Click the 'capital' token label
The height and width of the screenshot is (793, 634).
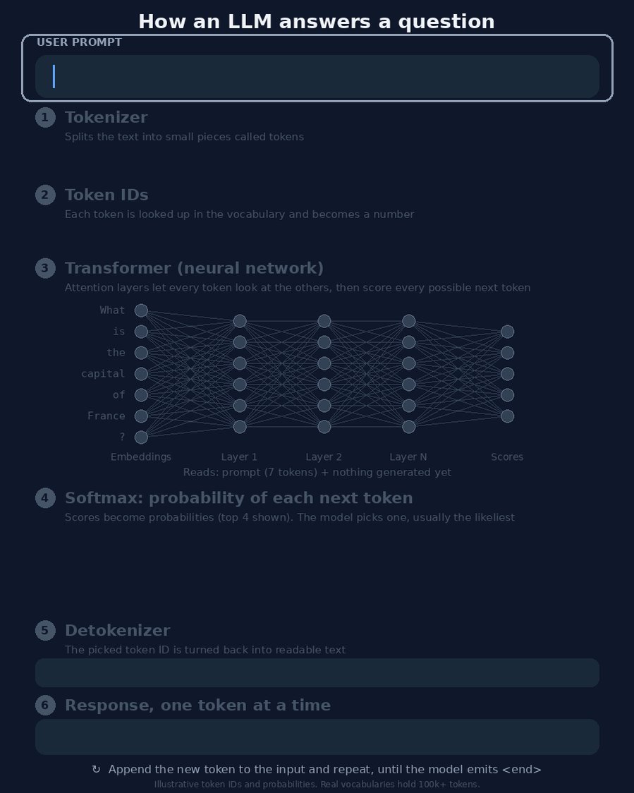point(103,374)
